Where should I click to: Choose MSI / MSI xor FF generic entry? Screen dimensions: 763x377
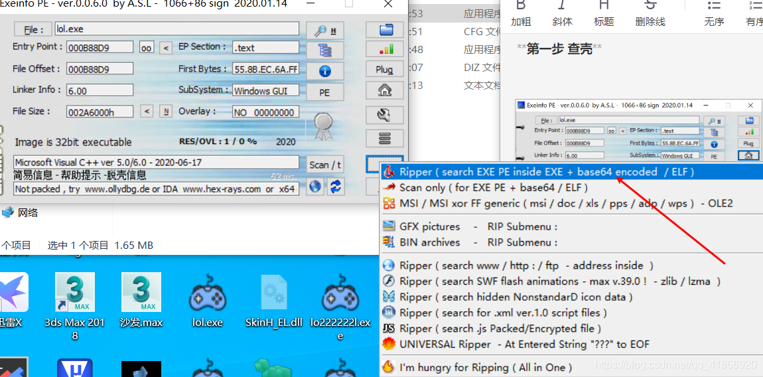click(x=571, y=203)
